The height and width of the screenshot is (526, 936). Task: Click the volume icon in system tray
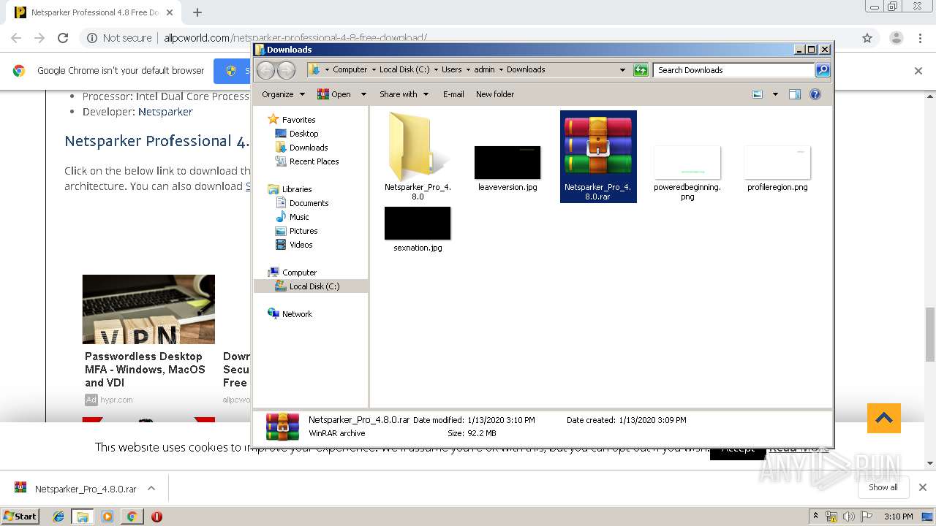tap(848, 517)
